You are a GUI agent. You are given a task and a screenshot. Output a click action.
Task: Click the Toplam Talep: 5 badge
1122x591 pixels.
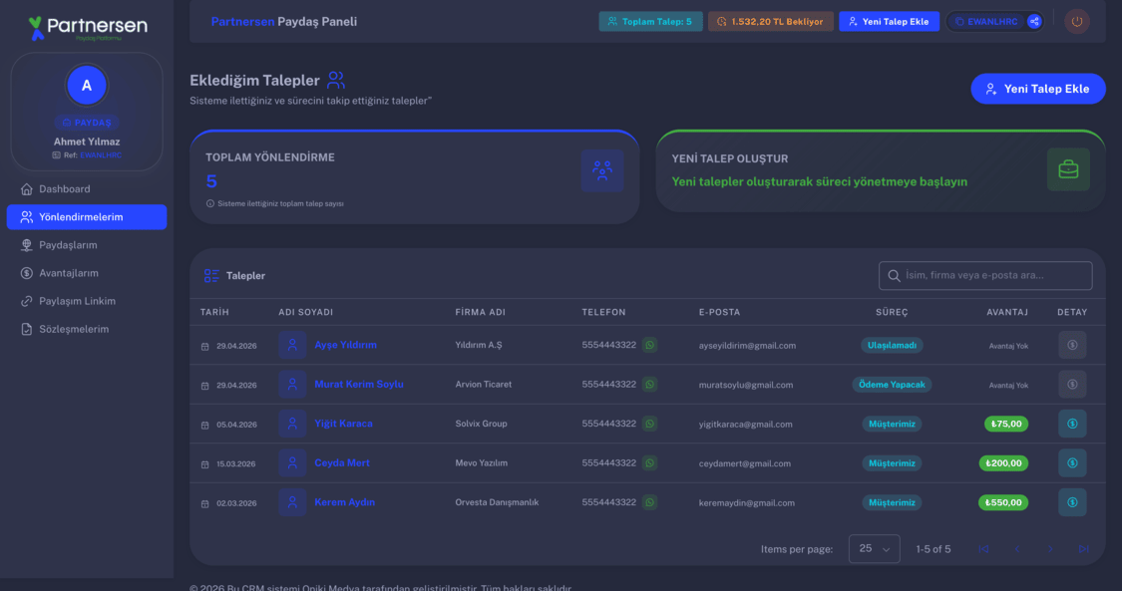[650, 22]
